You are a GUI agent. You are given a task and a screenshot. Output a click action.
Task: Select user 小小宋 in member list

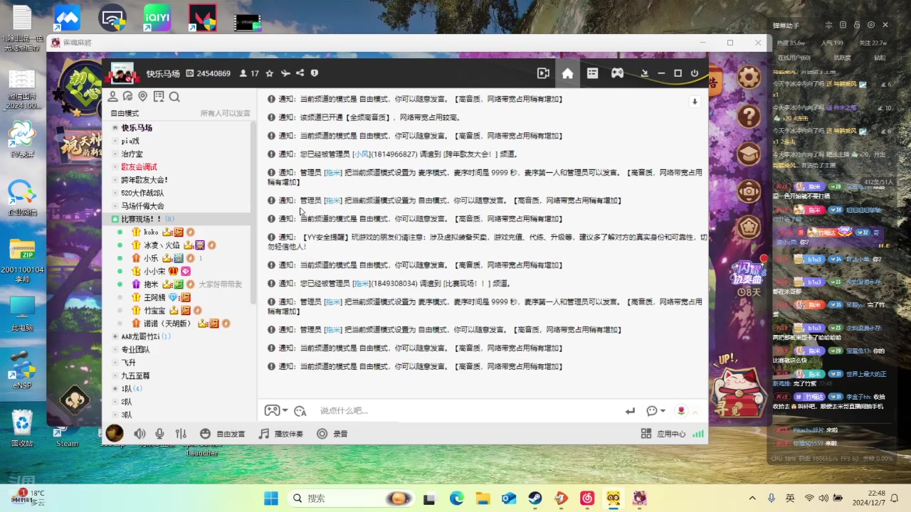154,271
